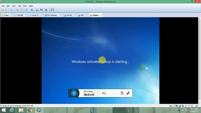Open the Tabs menu

[x=25, y=6]
